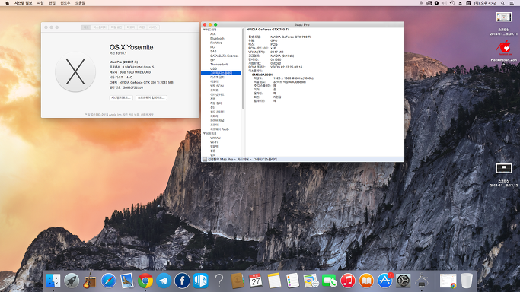Switch to 저장 공간 tab in About window
Viewport: 520px width, 292px height.
click(x=116, y=27)
